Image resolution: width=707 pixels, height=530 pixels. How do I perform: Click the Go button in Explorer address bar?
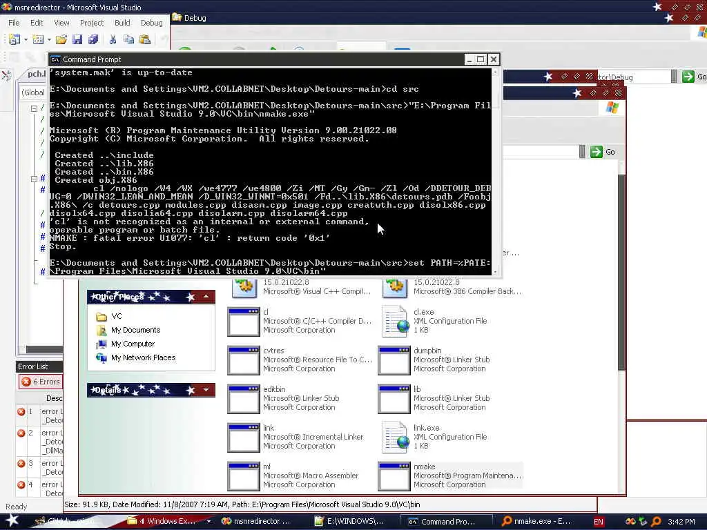[x=602, y=152]
